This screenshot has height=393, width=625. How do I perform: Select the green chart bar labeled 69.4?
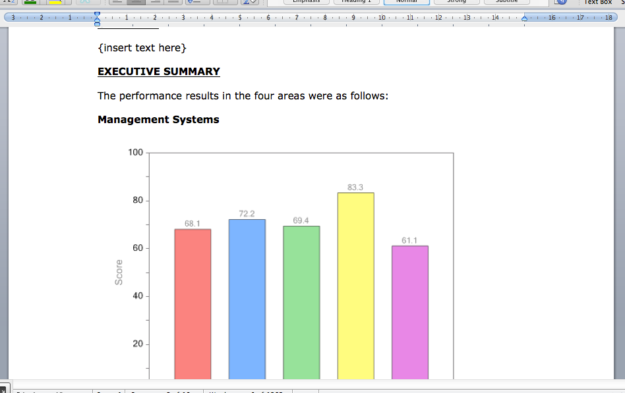pos(301,303)
